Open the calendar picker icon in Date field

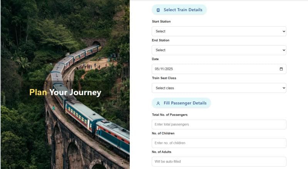tap(281, 69)
